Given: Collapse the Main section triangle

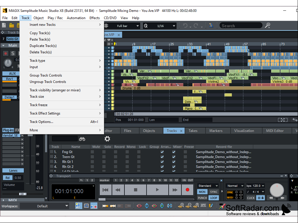Looking at the screenshot, I should (x=3, y=46).
